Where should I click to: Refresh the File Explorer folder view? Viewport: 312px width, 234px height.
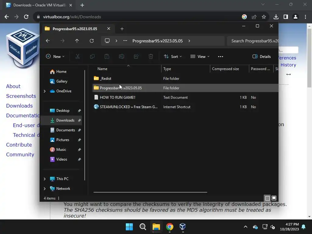coord(92,41)
